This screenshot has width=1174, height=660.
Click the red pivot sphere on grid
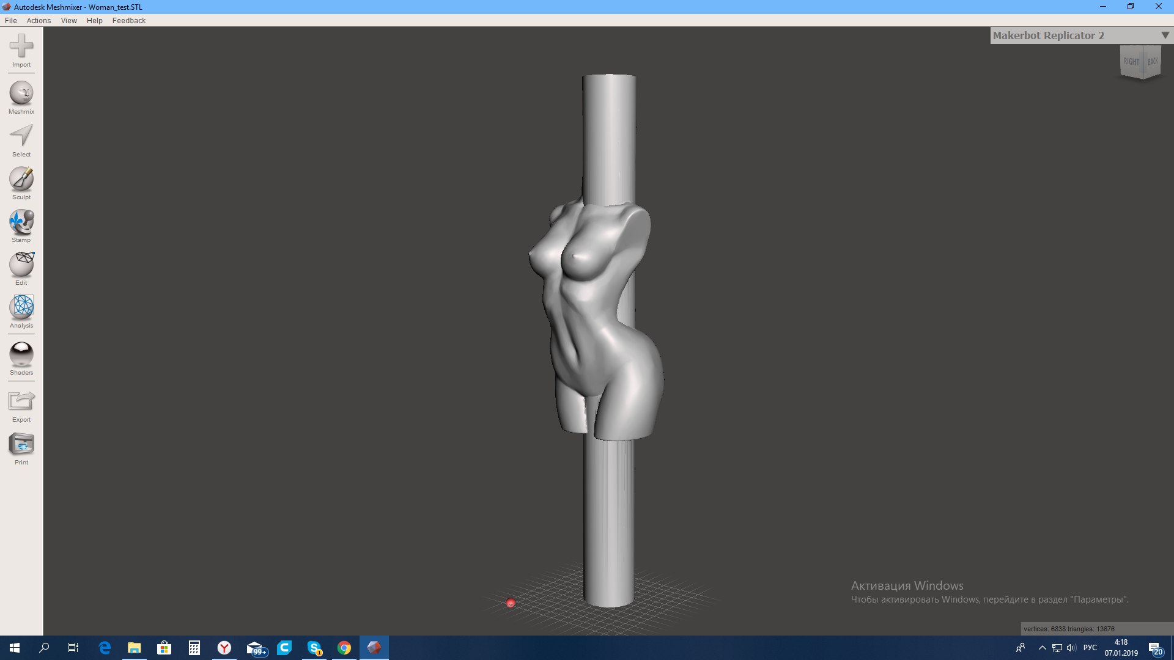511,603
